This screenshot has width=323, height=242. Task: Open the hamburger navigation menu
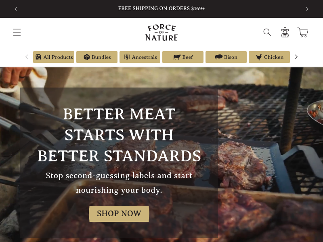[x=17, y=32]
